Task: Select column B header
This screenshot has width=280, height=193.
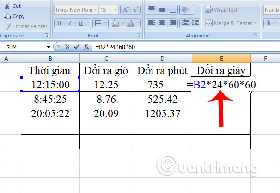Action: coord(50,58)
